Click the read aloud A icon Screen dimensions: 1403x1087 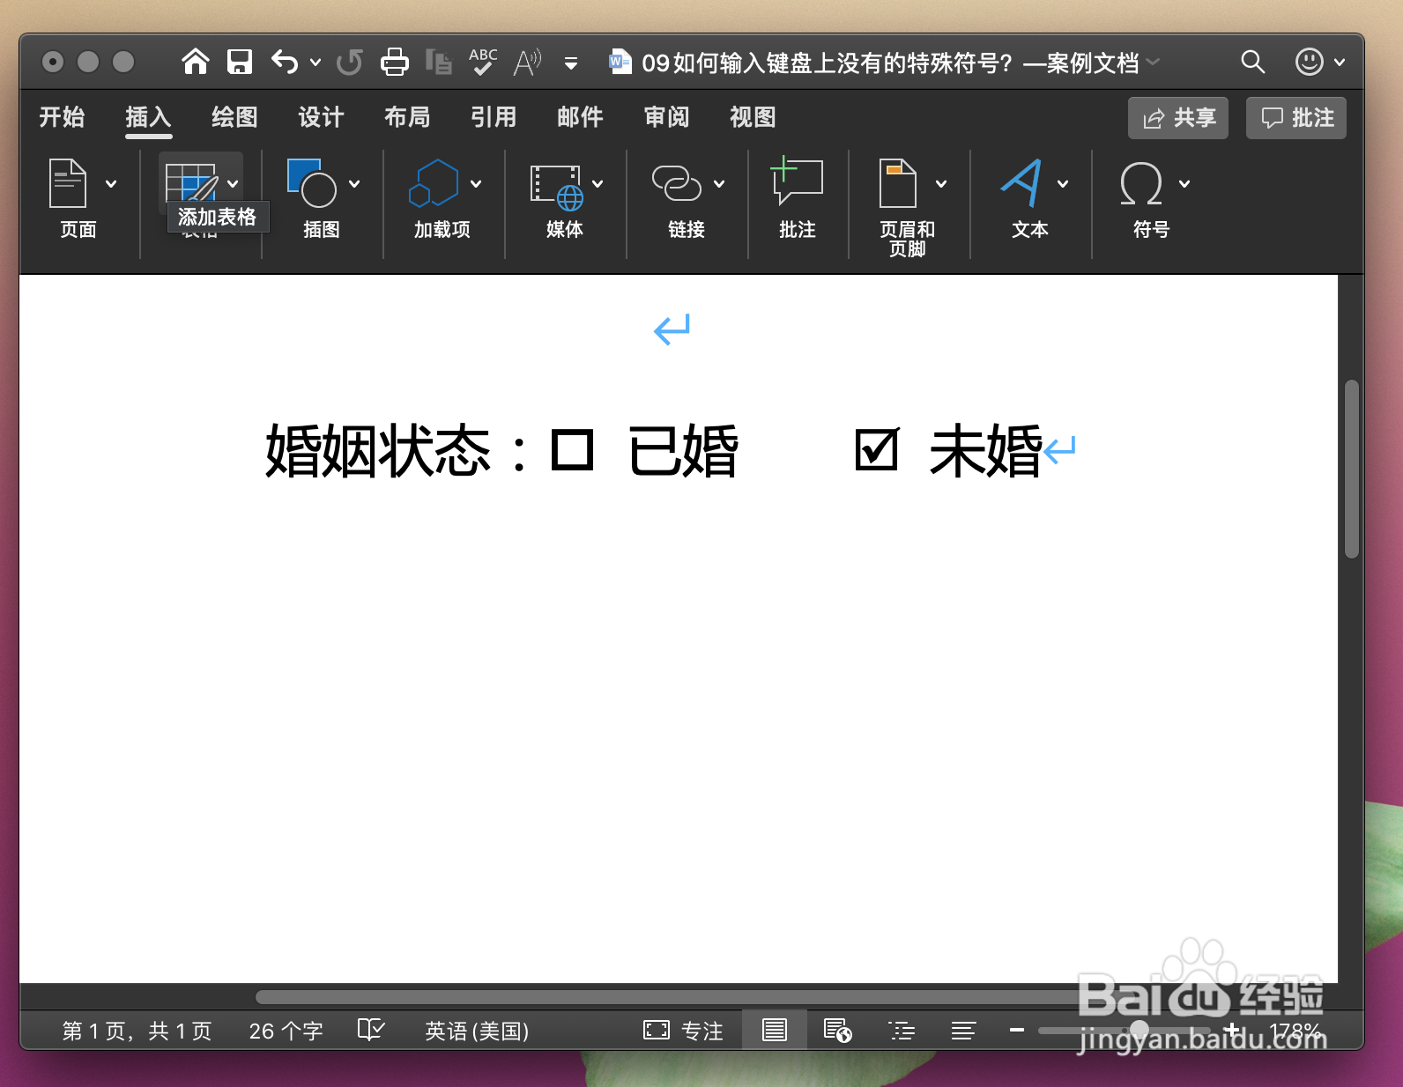[x=528, y=62]
